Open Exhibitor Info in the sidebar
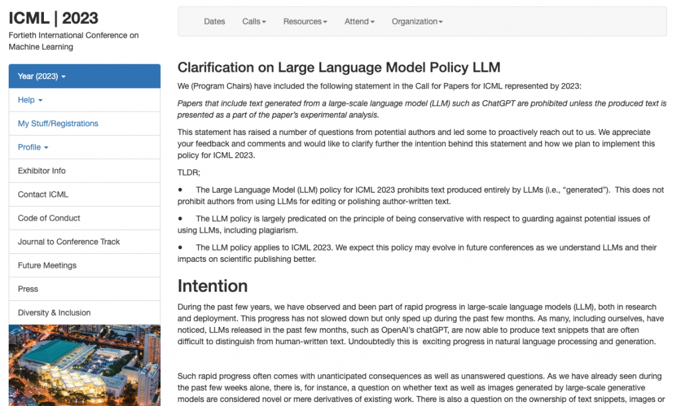The width and height of the screenshot is (681, 406). point(84,171)
